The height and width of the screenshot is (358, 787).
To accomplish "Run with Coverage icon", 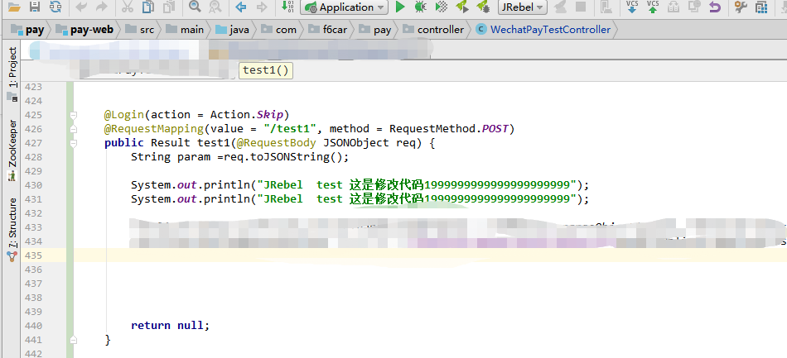I will (x=442, y=7).
